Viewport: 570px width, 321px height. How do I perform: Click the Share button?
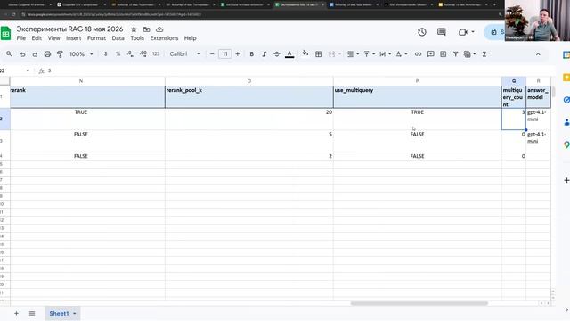click(x=495, y=32)
